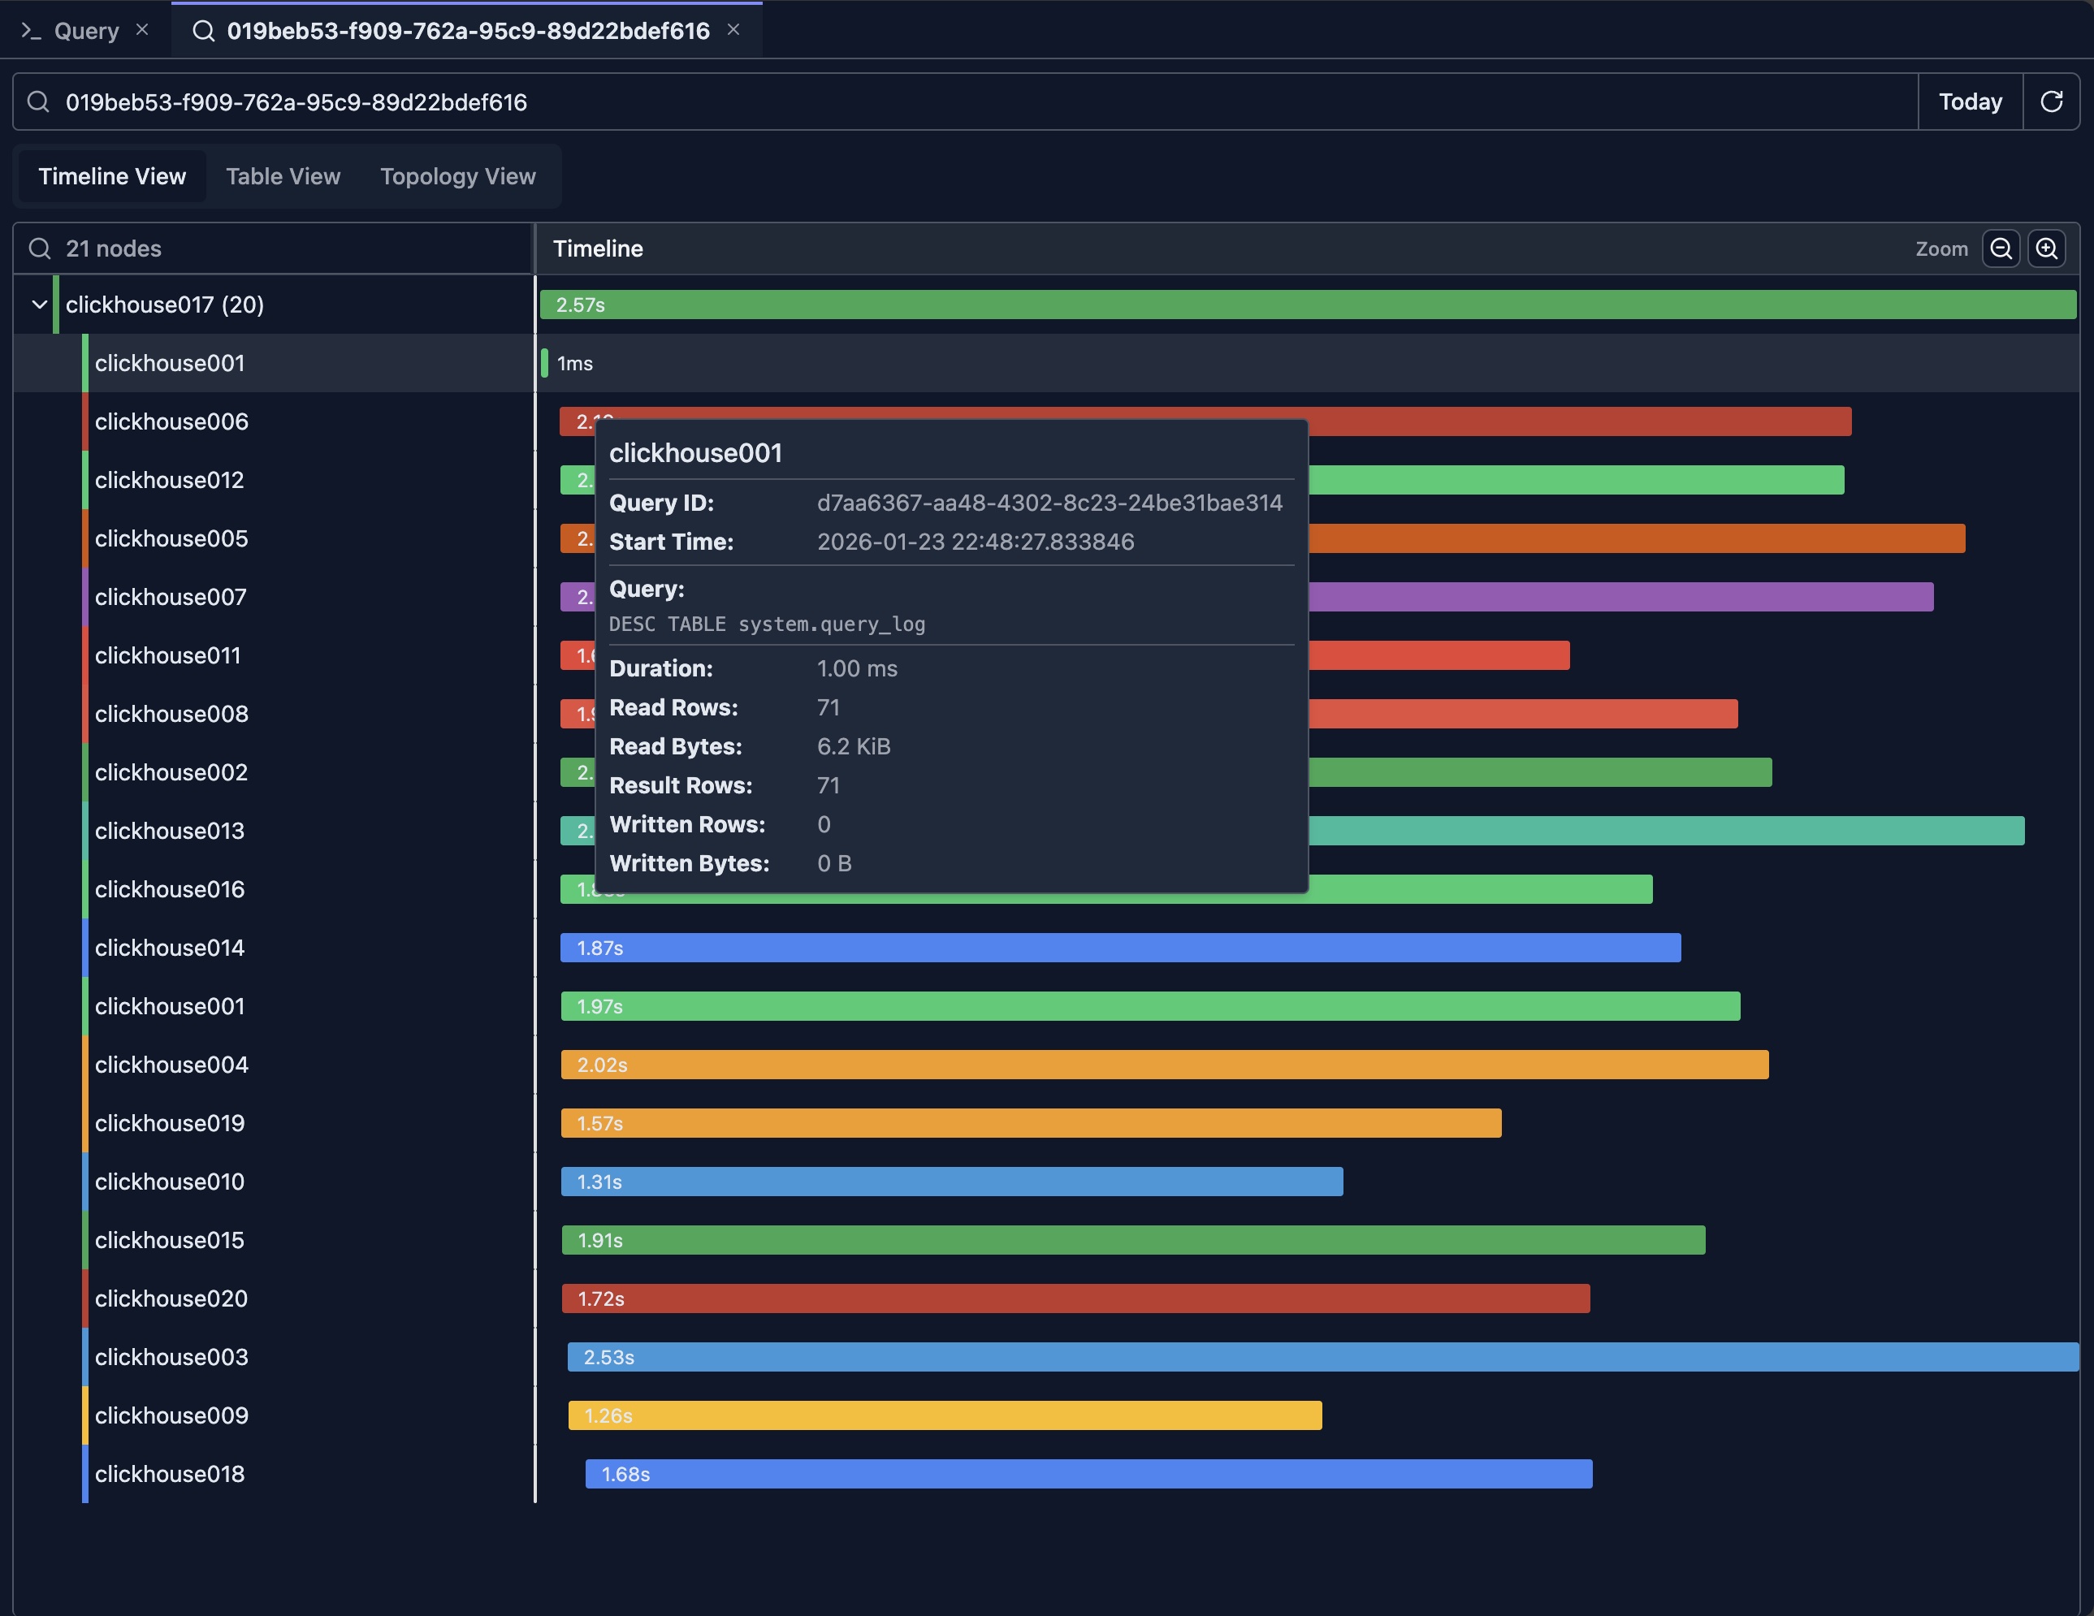Open the Topology View tab
The height and width of the screenshot is (1616, 2094).
point(457,175)
